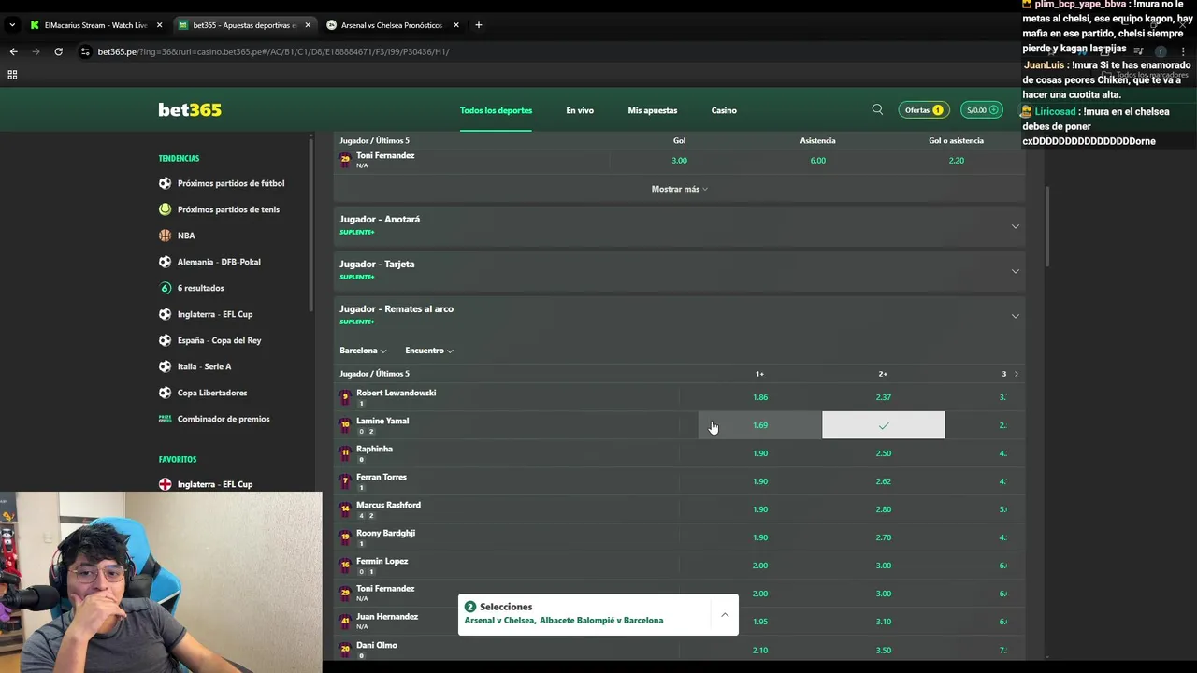Collapse the Jugador - Remates al arco section

[679, 315]
